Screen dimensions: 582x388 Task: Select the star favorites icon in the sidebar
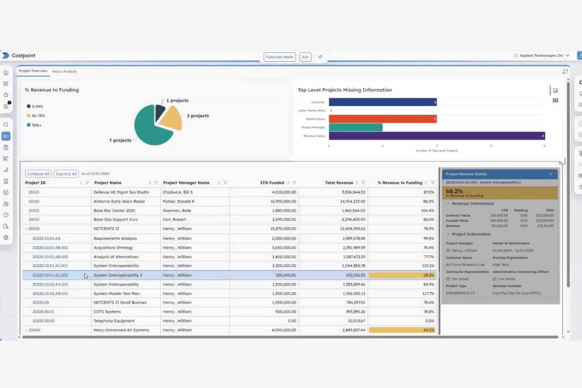click(6, 94)
